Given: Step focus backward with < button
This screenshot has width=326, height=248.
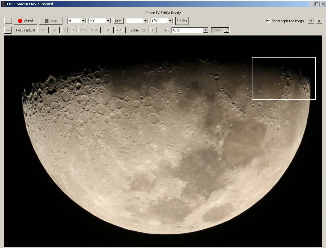Looking at the screenshot, I should [65, 30].
